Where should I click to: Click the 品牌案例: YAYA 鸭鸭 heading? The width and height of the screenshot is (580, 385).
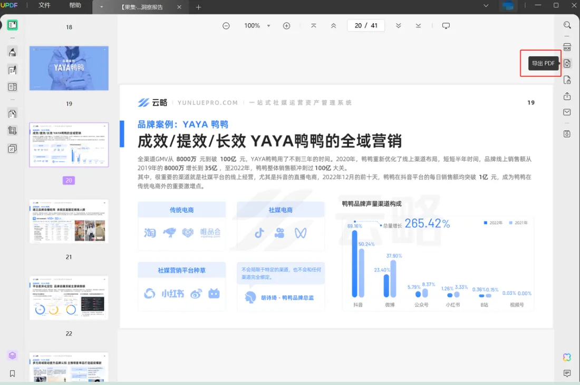pyautogui.click(x=183, y=124)
